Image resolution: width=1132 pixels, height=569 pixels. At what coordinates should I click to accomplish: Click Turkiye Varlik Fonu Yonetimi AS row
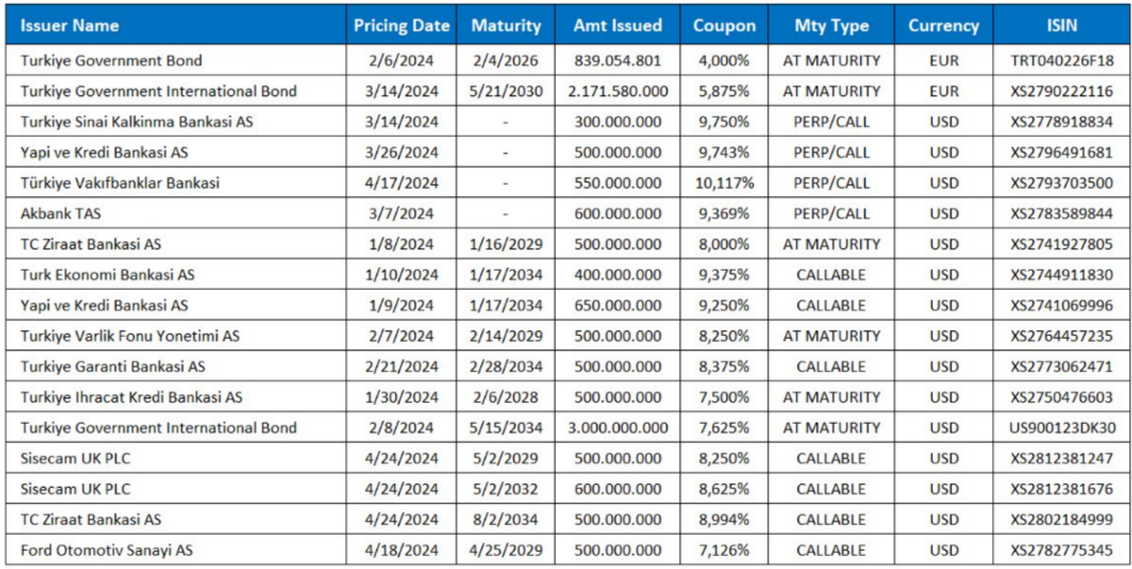point(568,336)
